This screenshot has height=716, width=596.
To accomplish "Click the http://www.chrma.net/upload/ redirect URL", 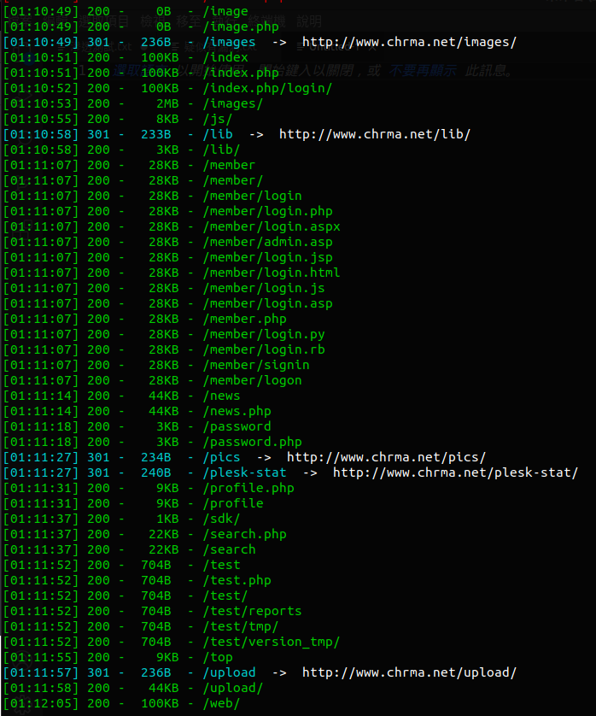I will [x=409, y=672].
